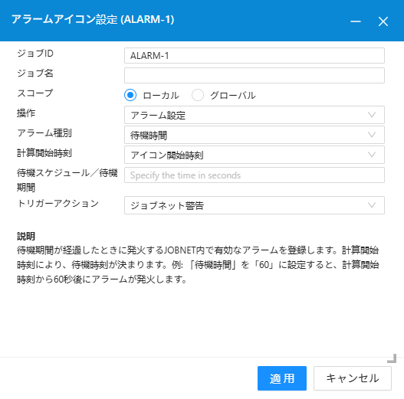Click the 待機スケジュール／待機期間 label

point(67,180)
